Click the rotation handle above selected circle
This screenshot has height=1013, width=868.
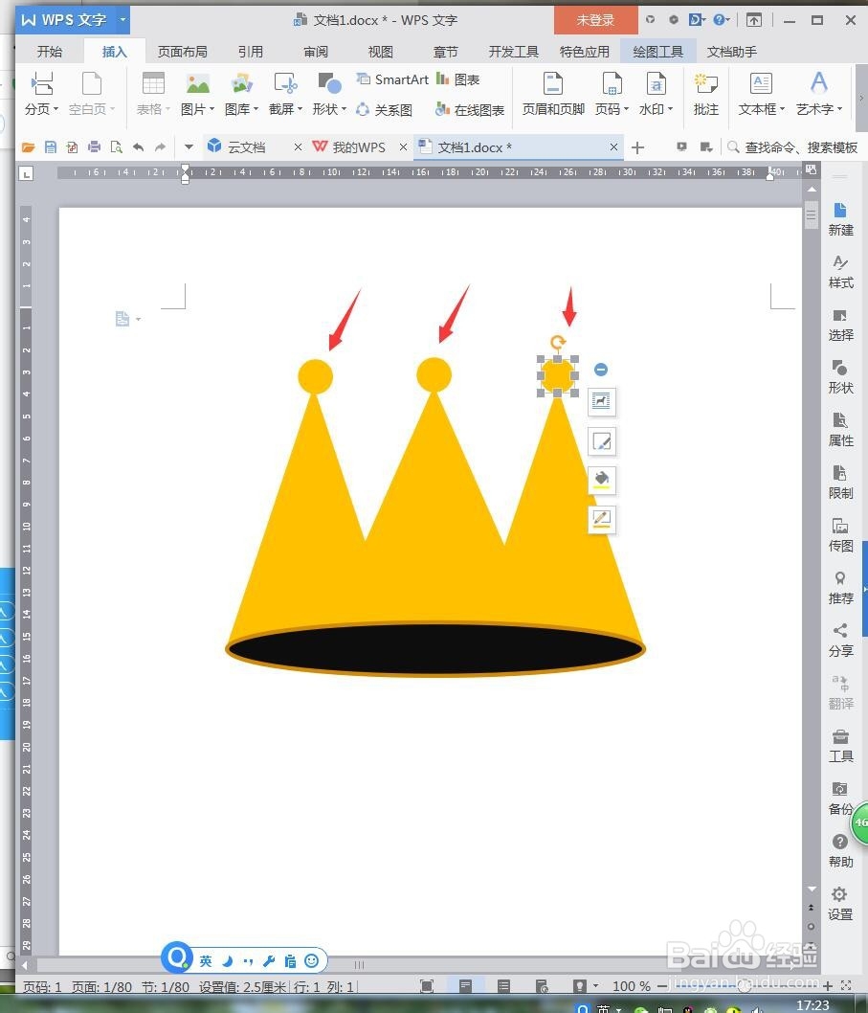pos(557,342)
